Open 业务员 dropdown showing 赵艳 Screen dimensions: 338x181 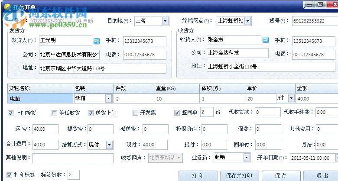click(247, 158)
